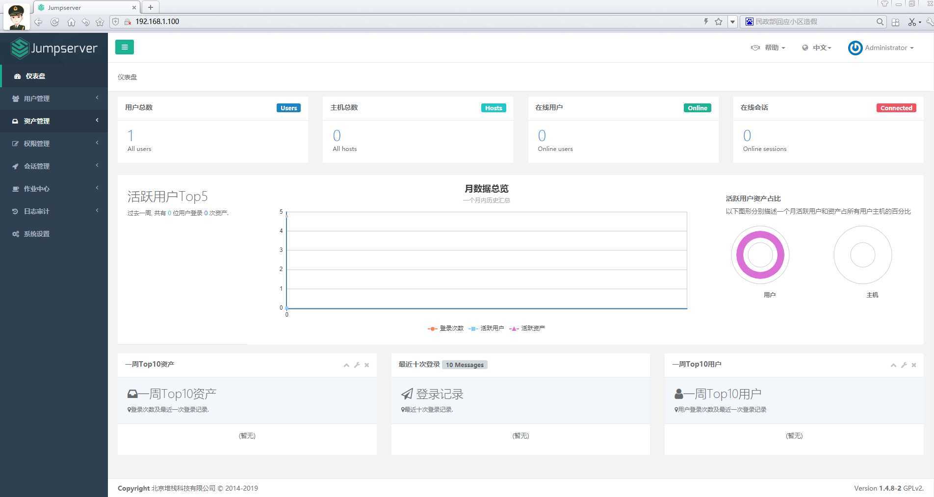The image size is (934, 497).
Task: Open wrench settings on 一周Top10用户 panel
Action: [904, 365]
